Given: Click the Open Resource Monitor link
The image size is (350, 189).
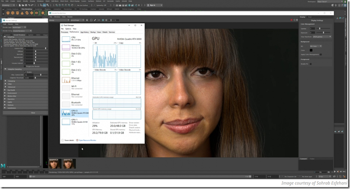Looking at the screenshot, I should (88, 140).
